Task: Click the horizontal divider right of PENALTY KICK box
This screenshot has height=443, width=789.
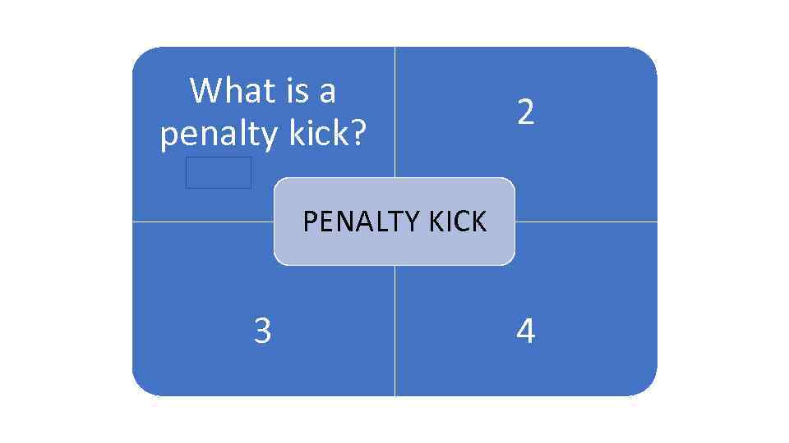Action: point(586,221)
